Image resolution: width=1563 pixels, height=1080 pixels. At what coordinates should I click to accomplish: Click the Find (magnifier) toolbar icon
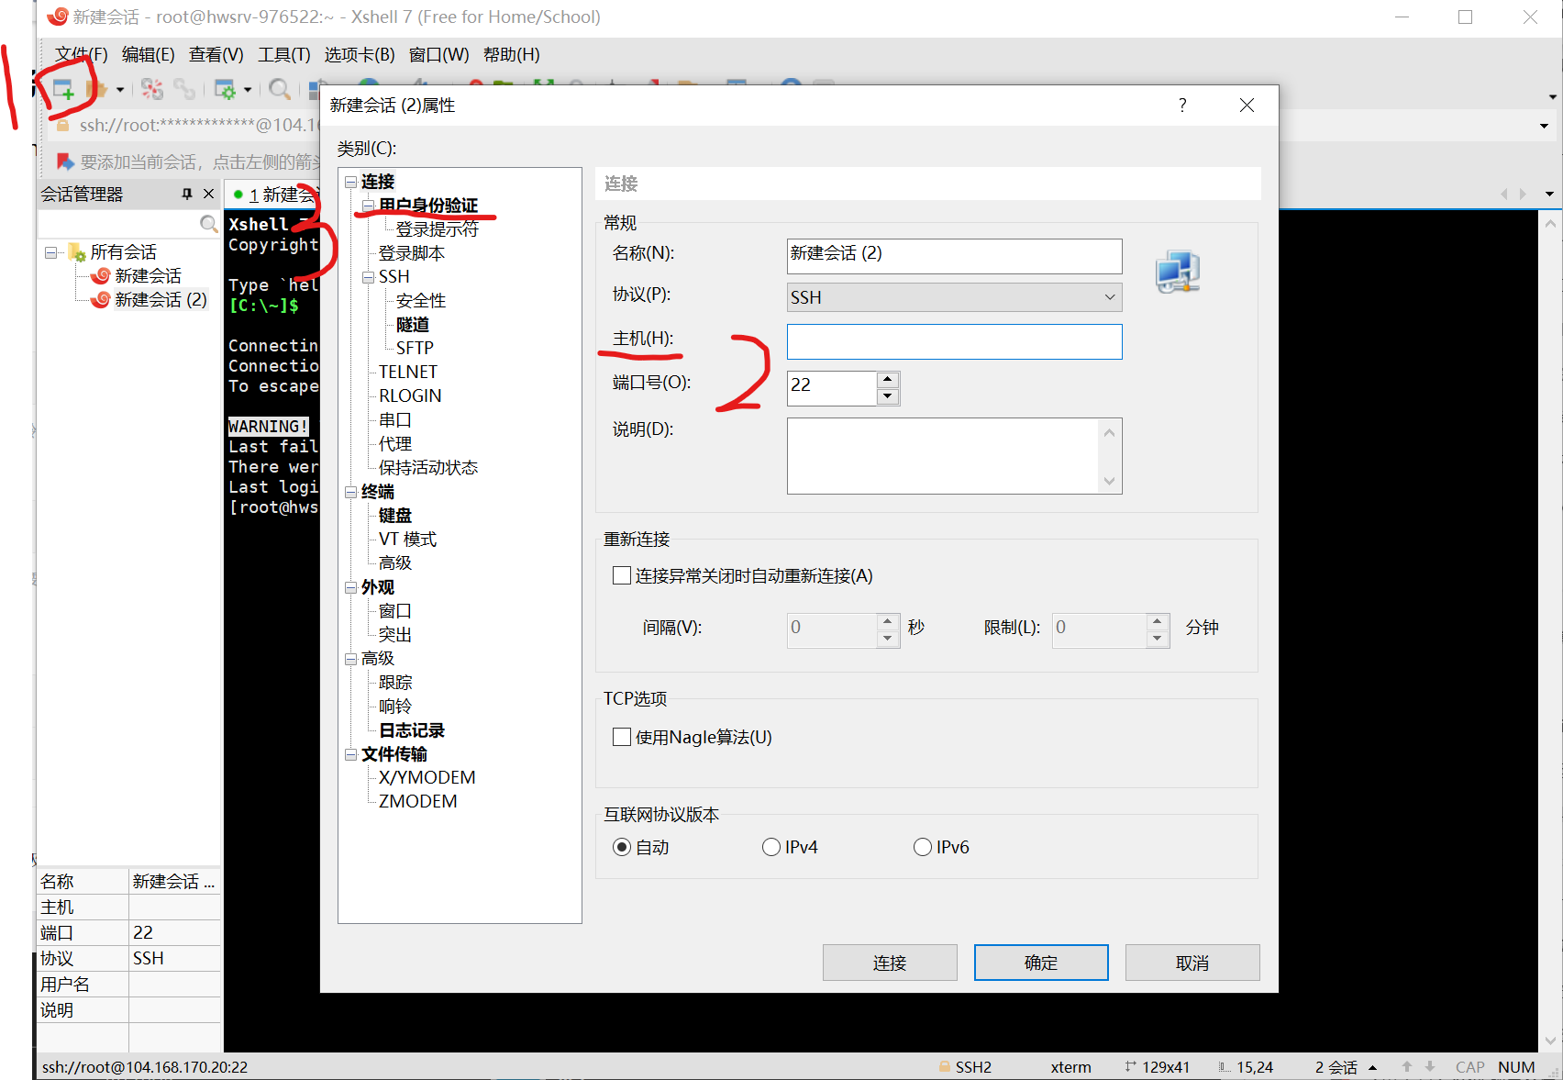tap(280, 88)
